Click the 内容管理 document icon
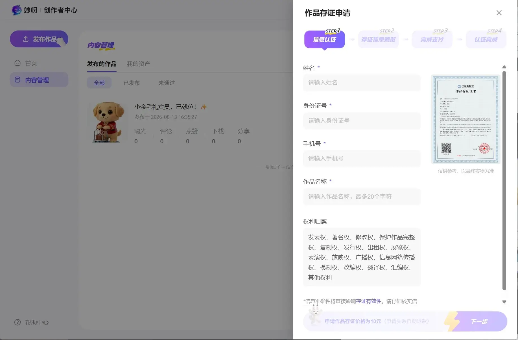Viewport: 518px width, 340px height. (x=18, y=80)
